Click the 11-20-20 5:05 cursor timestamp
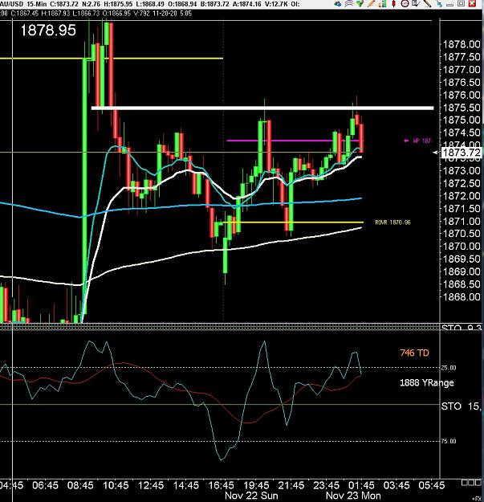Viewport: 484px width, 502px height. [172, 14]
